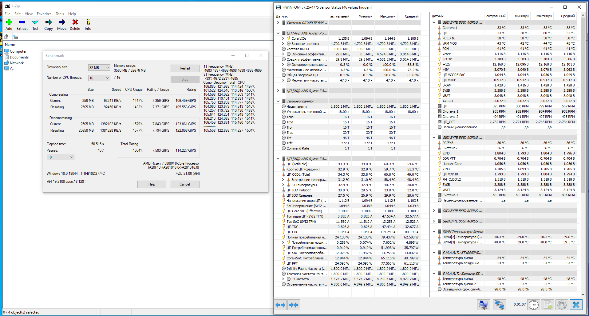Screen dimensions: 589x316
Task: Open the Edit menu in 7-Zip
Action: coord(18,14)
